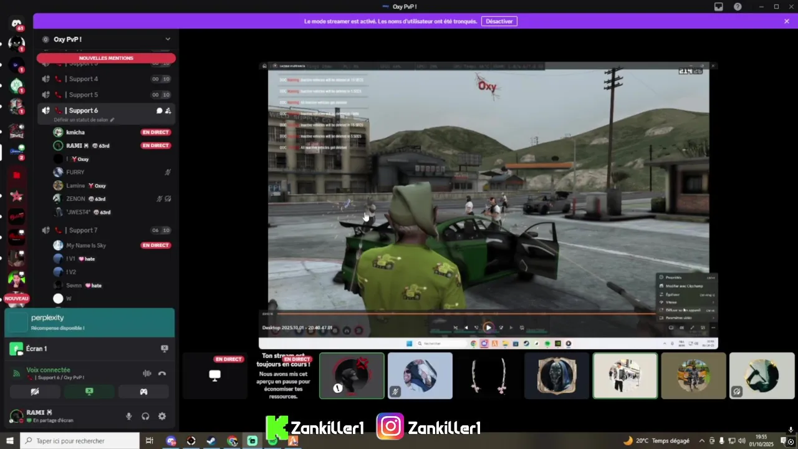Mute microphone in user panel
The width and height of the screenshot is (798, 449).
coord(129,417)
